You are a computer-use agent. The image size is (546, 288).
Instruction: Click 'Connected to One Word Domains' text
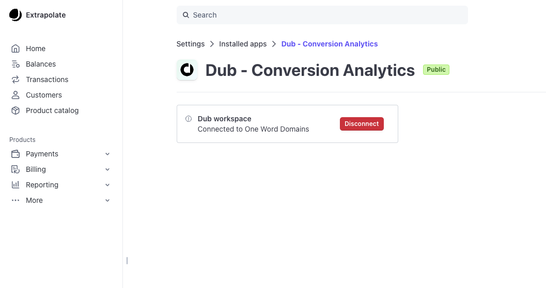pyautogui.click(x=253, y=129)
